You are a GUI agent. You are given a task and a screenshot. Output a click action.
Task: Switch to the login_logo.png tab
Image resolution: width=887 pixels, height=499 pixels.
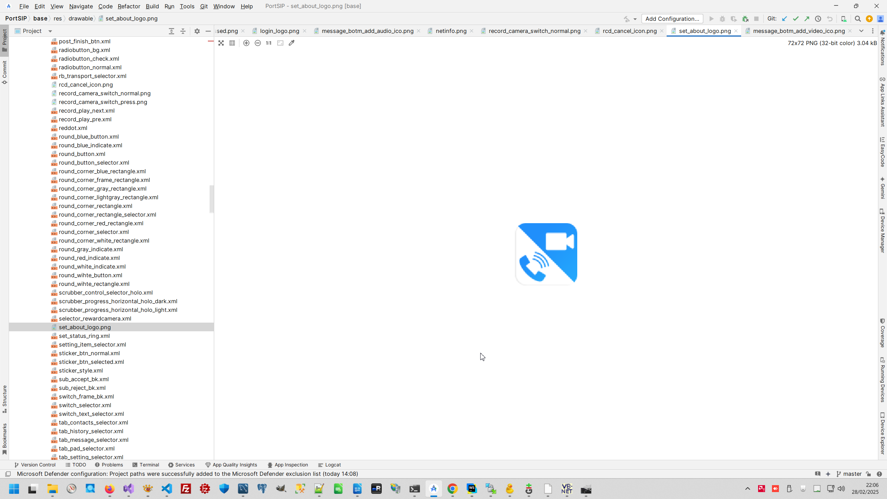279,31
